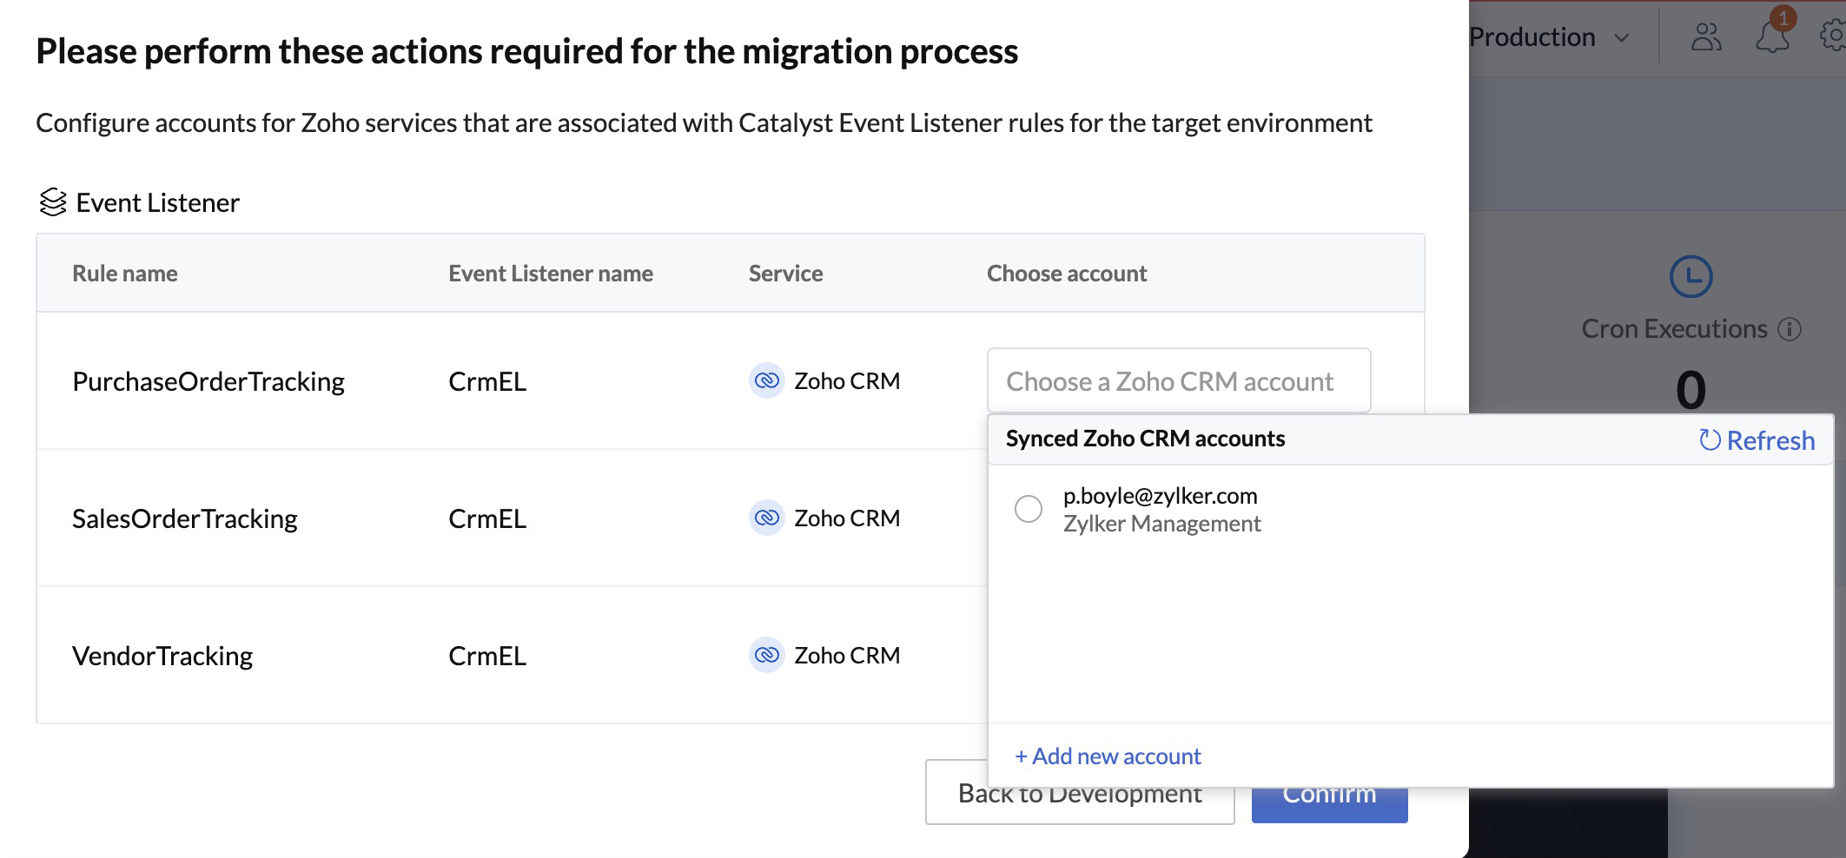Open the notifications bell
This screenshot has width=1846, height=858.
click(x=1773, y=36)
